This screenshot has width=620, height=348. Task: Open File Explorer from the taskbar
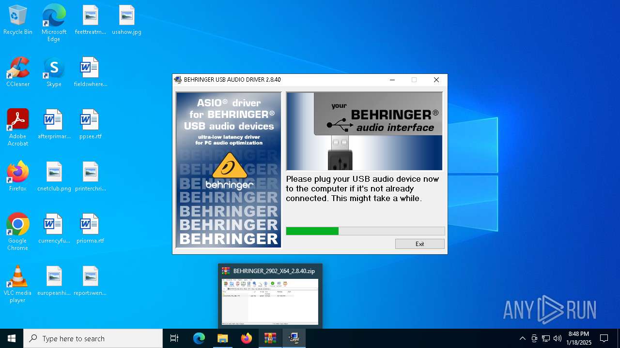[x=222, y=338]
